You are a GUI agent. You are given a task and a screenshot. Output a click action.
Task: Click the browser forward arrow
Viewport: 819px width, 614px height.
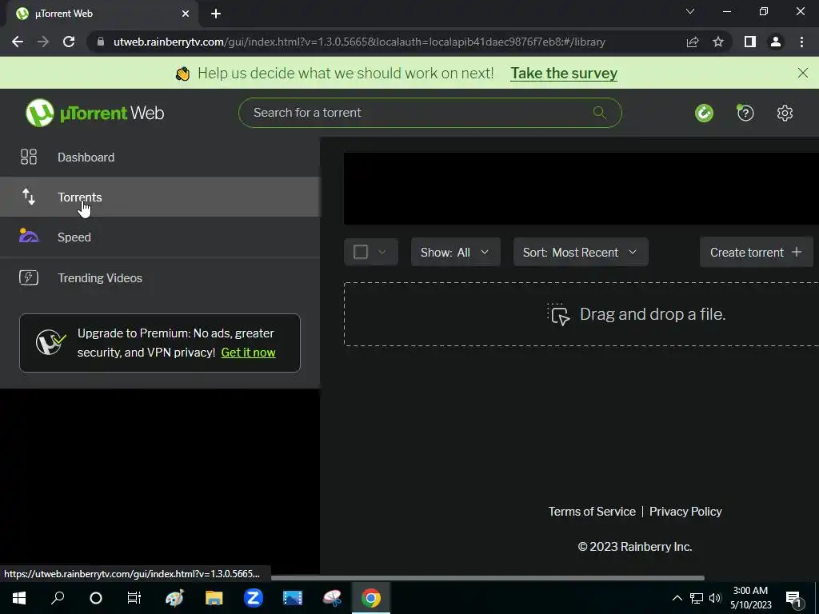click(x=43, y=42)
